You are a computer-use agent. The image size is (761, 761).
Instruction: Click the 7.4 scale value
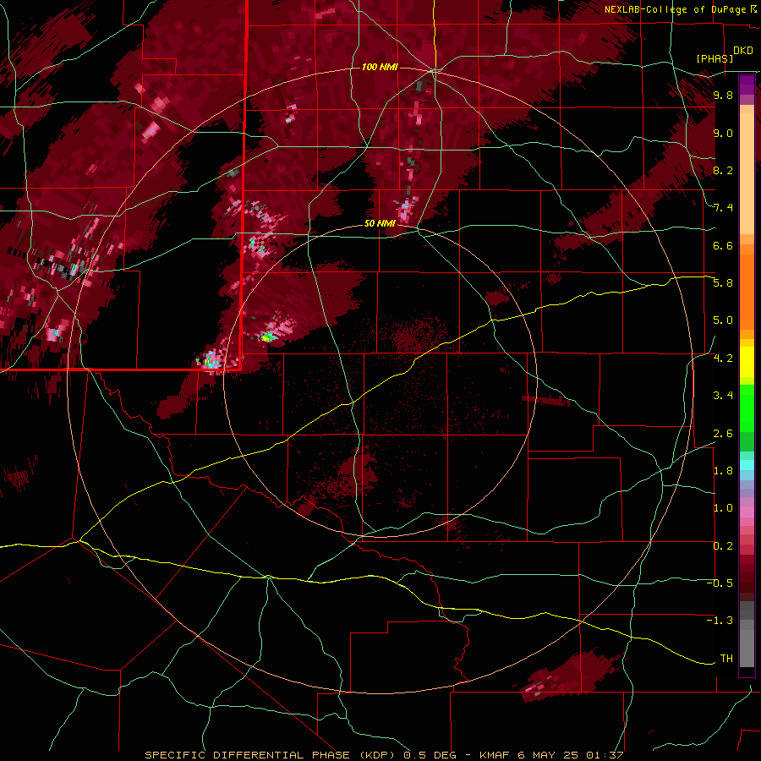point(723,208)
